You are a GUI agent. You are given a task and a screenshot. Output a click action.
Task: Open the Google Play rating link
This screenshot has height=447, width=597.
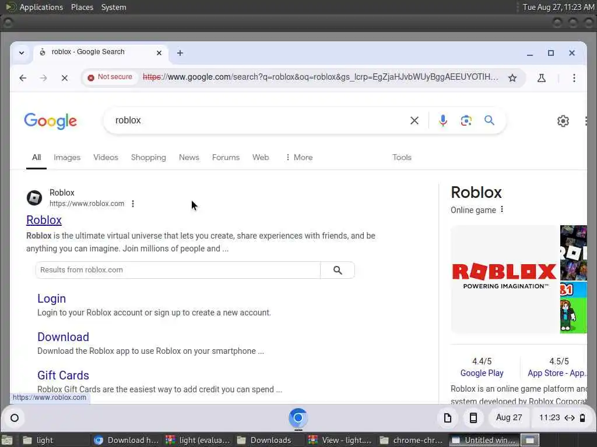coord(482,373)
